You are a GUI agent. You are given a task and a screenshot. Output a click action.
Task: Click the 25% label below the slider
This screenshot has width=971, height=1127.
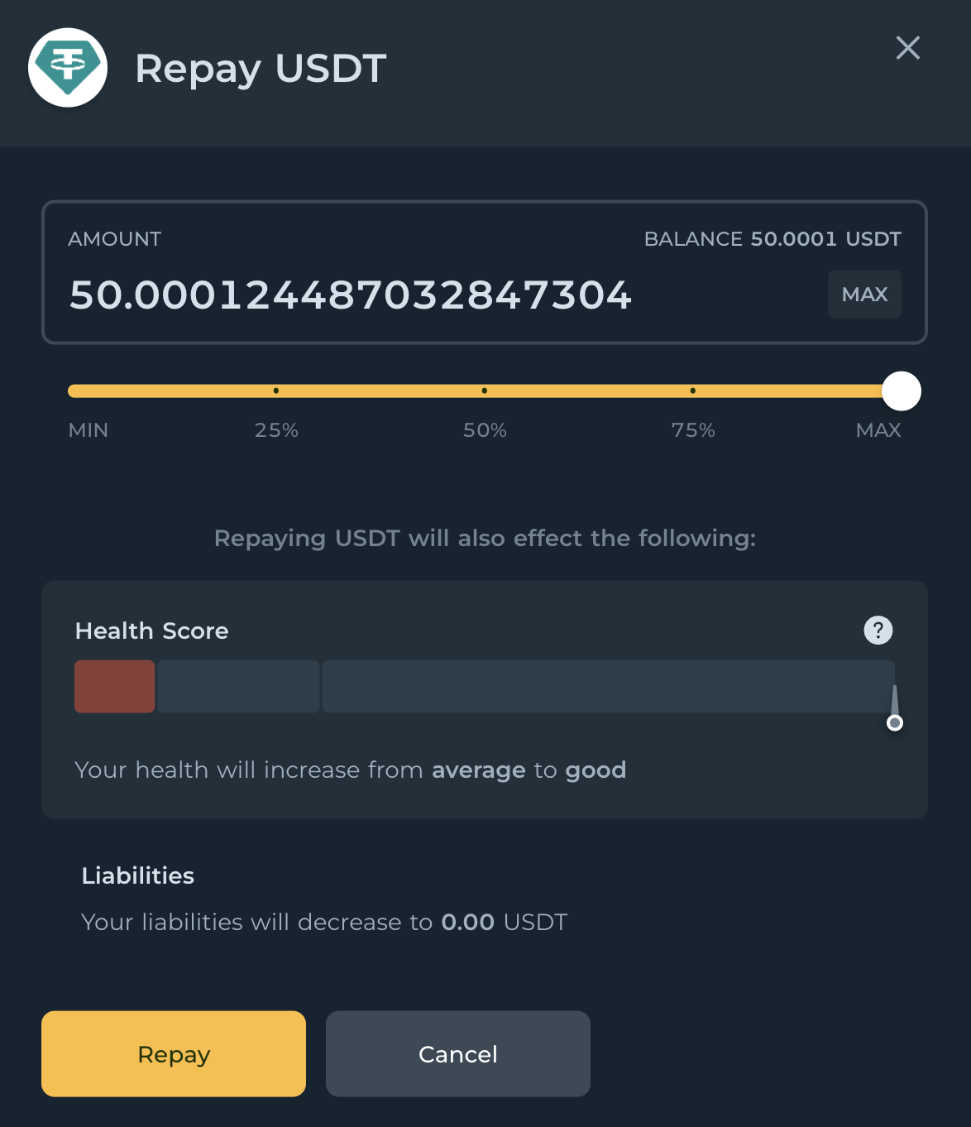[x=276, y=430]
